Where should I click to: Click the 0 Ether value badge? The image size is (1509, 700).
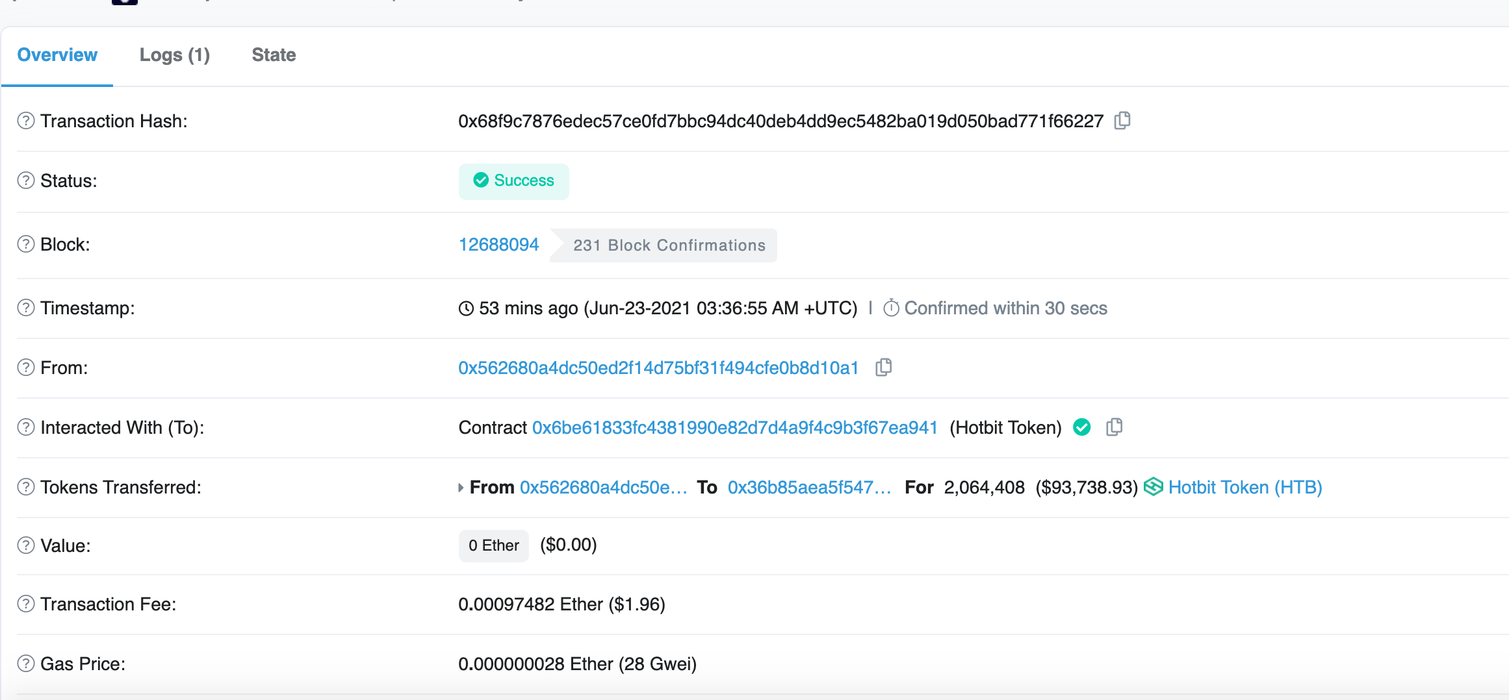(494, 545)
